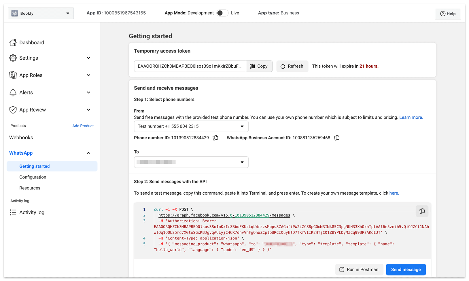Open the From test number dropdown
The image size is (469, 281).
191,126
